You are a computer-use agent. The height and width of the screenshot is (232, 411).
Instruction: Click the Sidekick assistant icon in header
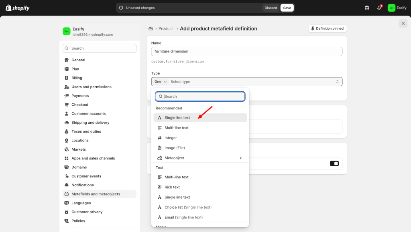[366, 8]
